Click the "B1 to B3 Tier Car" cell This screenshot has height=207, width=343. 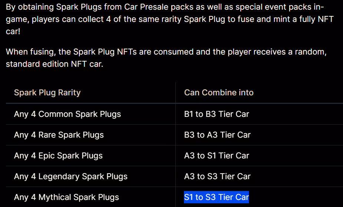(217, 114)
